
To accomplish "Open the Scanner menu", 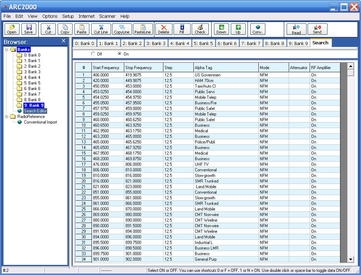I will coord(107,16).
